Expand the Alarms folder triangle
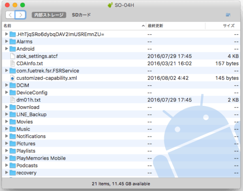 pos(6,41)
